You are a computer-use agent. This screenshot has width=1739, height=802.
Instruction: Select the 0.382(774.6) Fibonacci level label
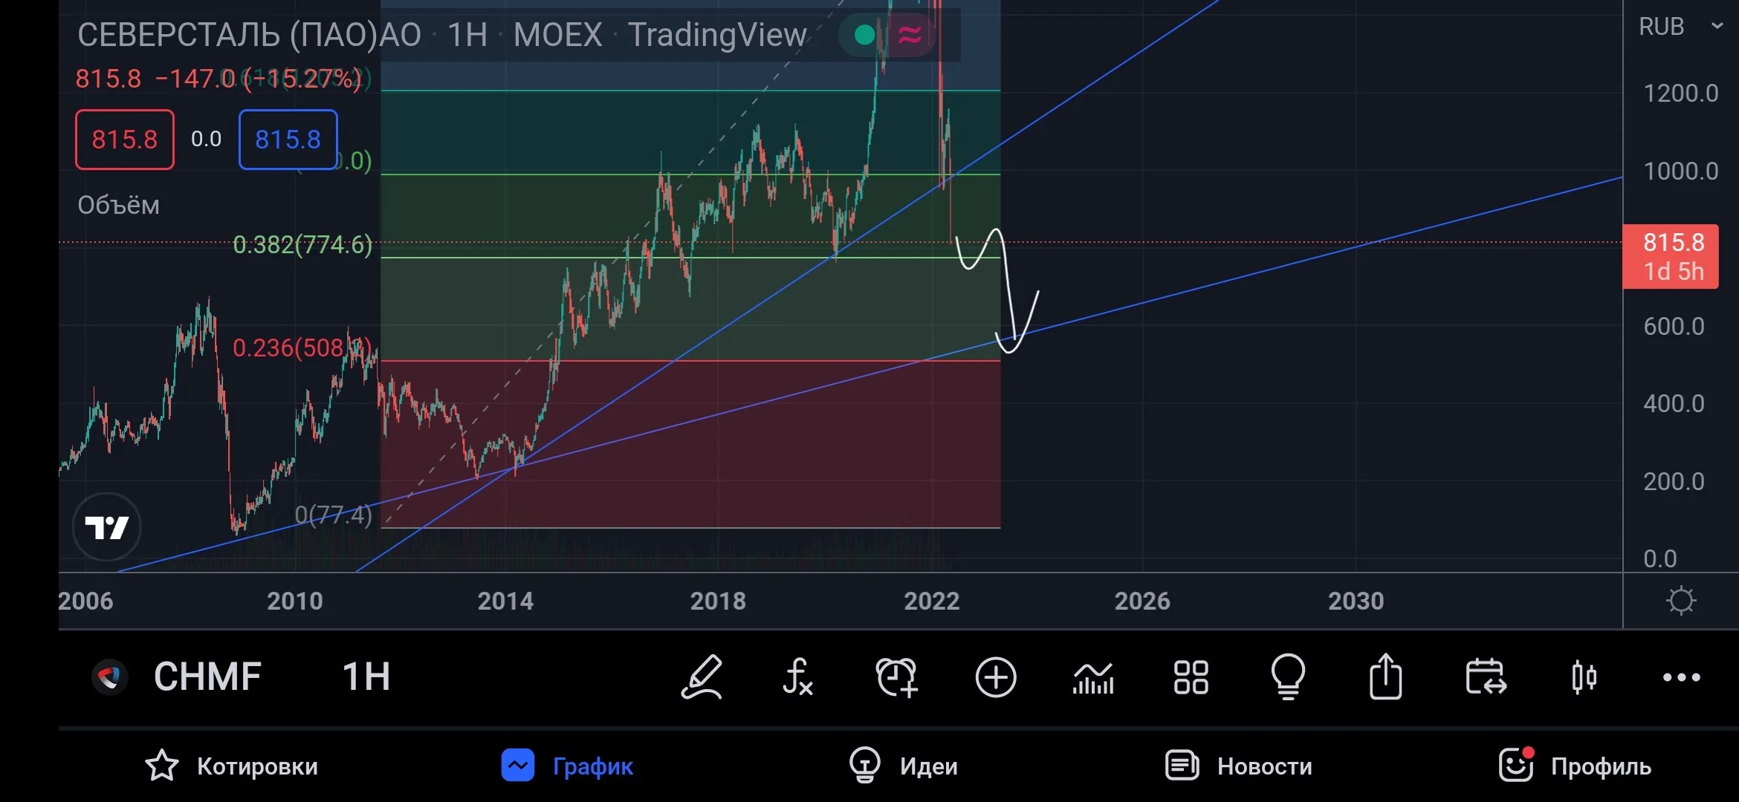click(302, 244)
